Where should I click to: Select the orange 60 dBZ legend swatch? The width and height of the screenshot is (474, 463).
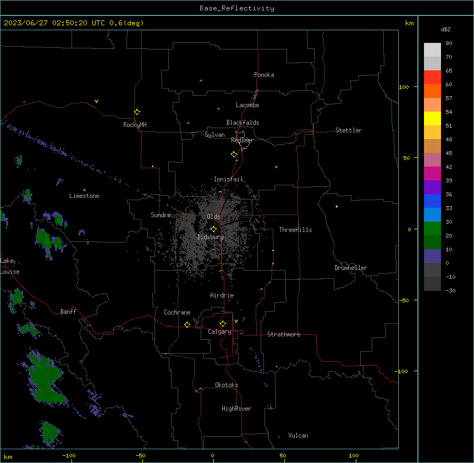pos(432,91)
